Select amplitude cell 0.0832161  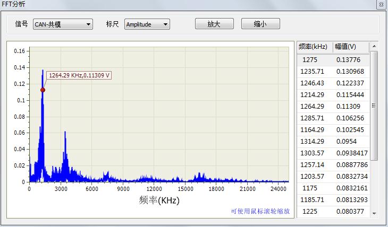[x=352, y=188]
